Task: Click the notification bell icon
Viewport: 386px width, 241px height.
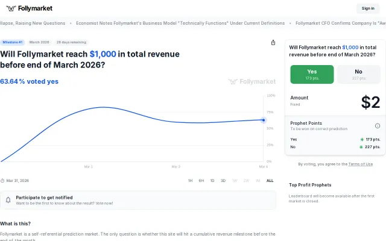Action: pyautogui.click(x=8, y=200)
